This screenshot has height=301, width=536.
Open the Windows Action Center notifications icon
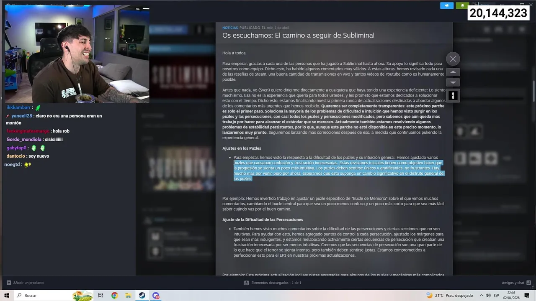[527, 296]
